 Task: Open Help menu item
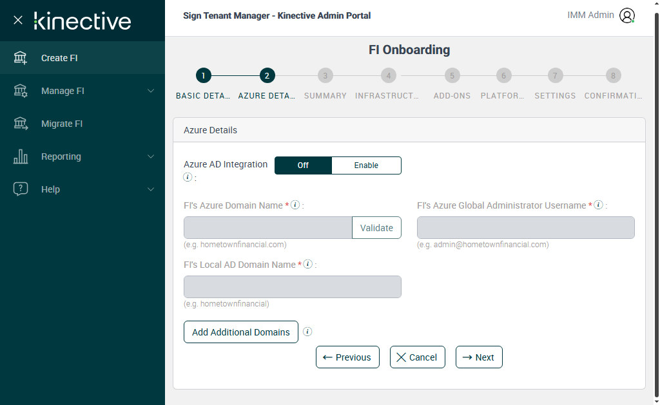pos(82,189)
